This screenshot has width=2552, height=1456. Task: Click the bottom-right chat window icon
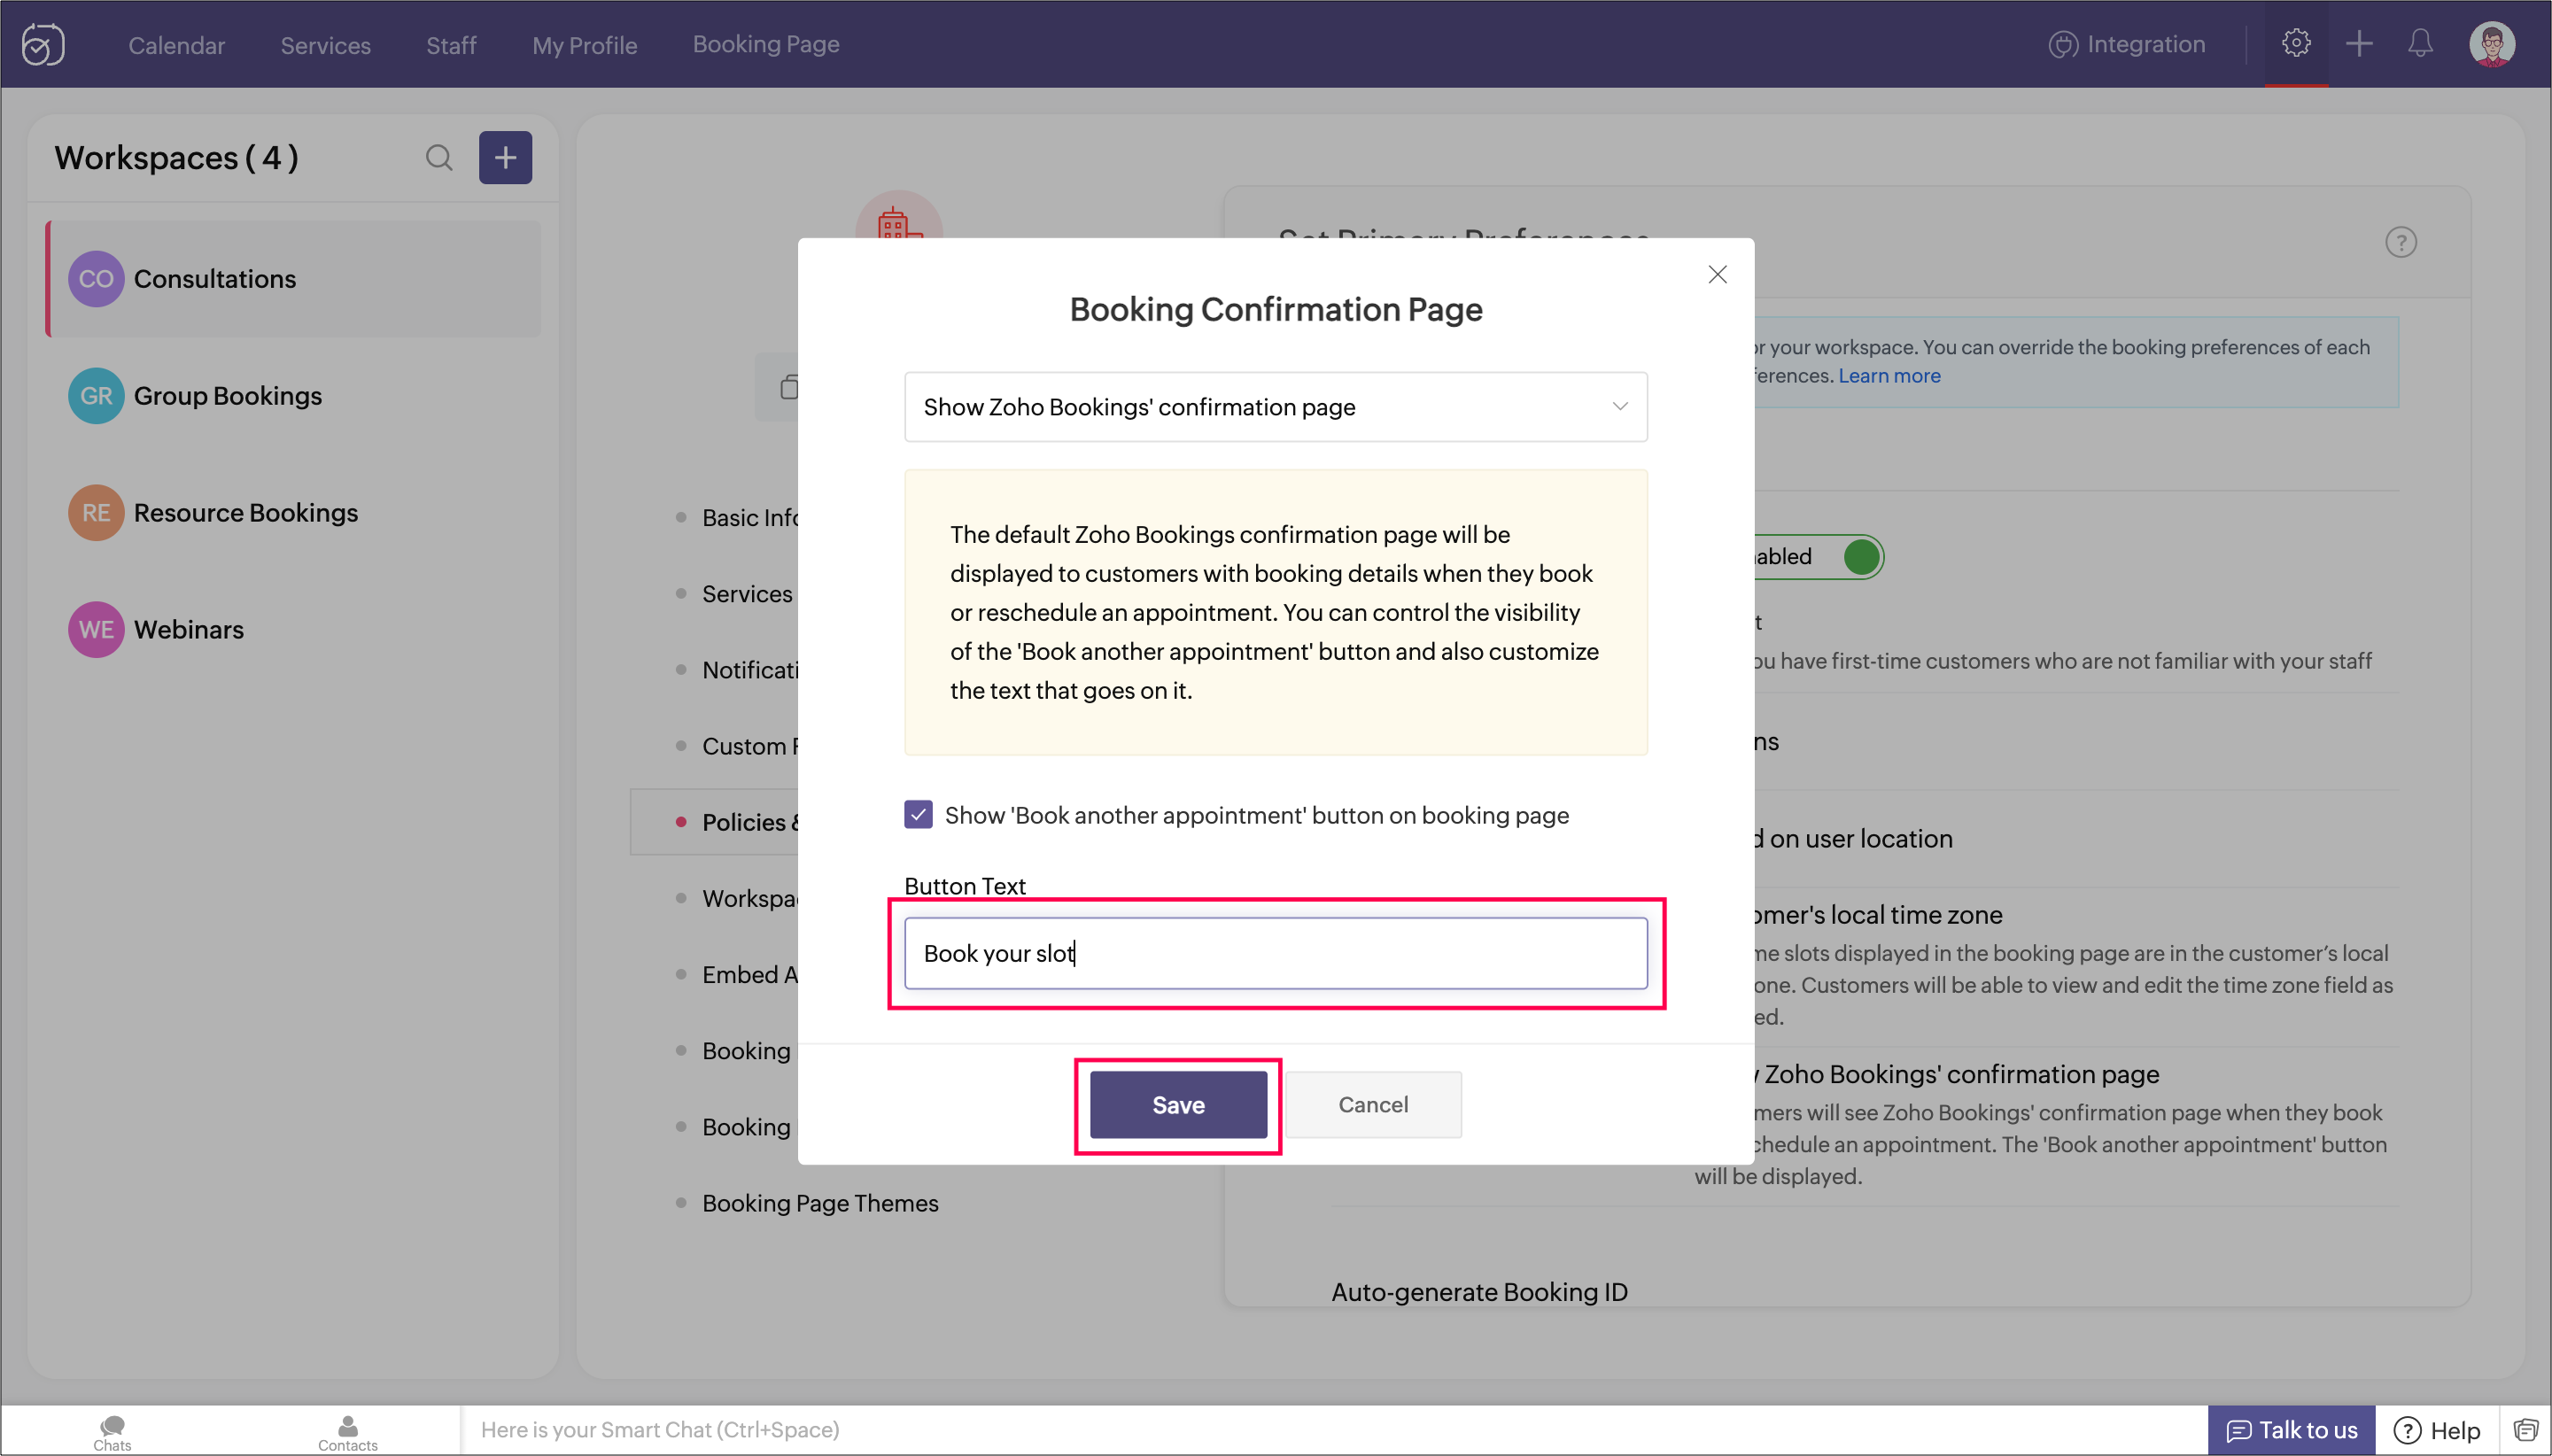tap(2525, 1430)
